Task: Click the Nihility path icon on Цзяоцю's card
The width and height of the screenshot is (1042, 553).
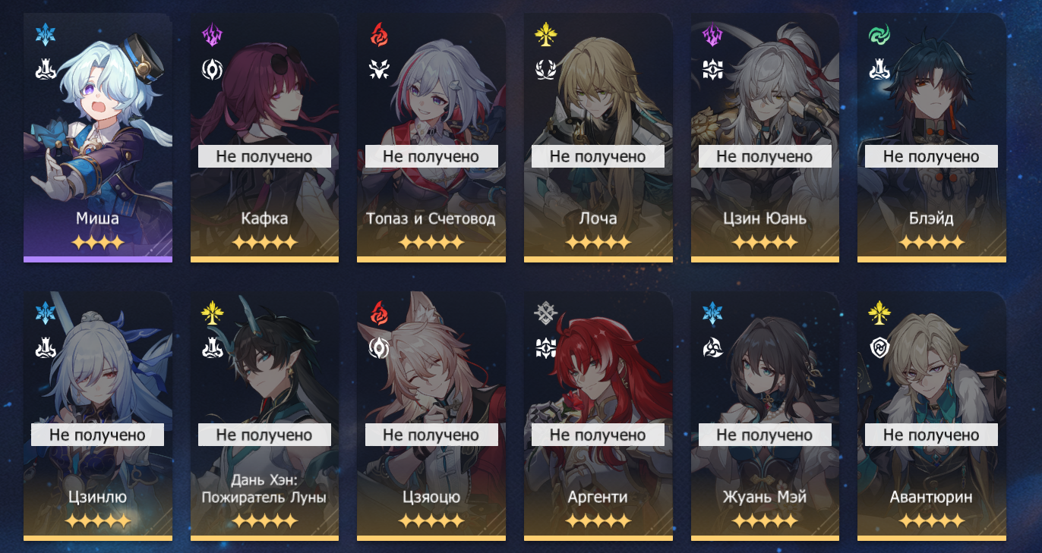Action: pyautogui.click(x=378, y=348)
